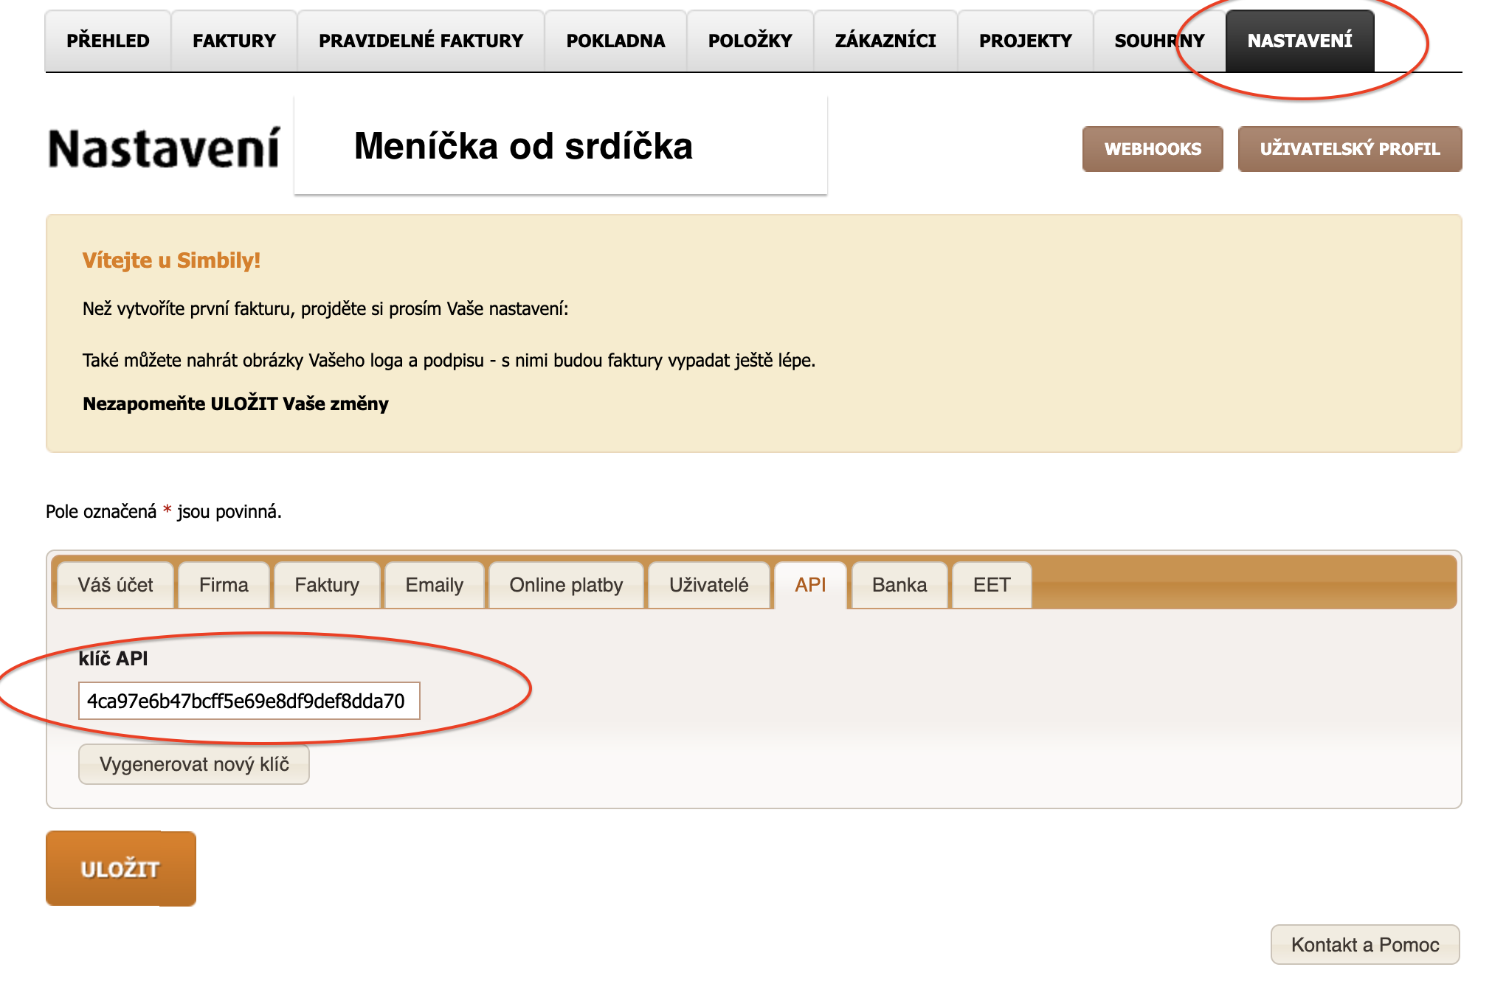Go to the Souhrny tab
Image resolution: width=1492 pixels, height=984 pixels.
[x=1158, y=41]
